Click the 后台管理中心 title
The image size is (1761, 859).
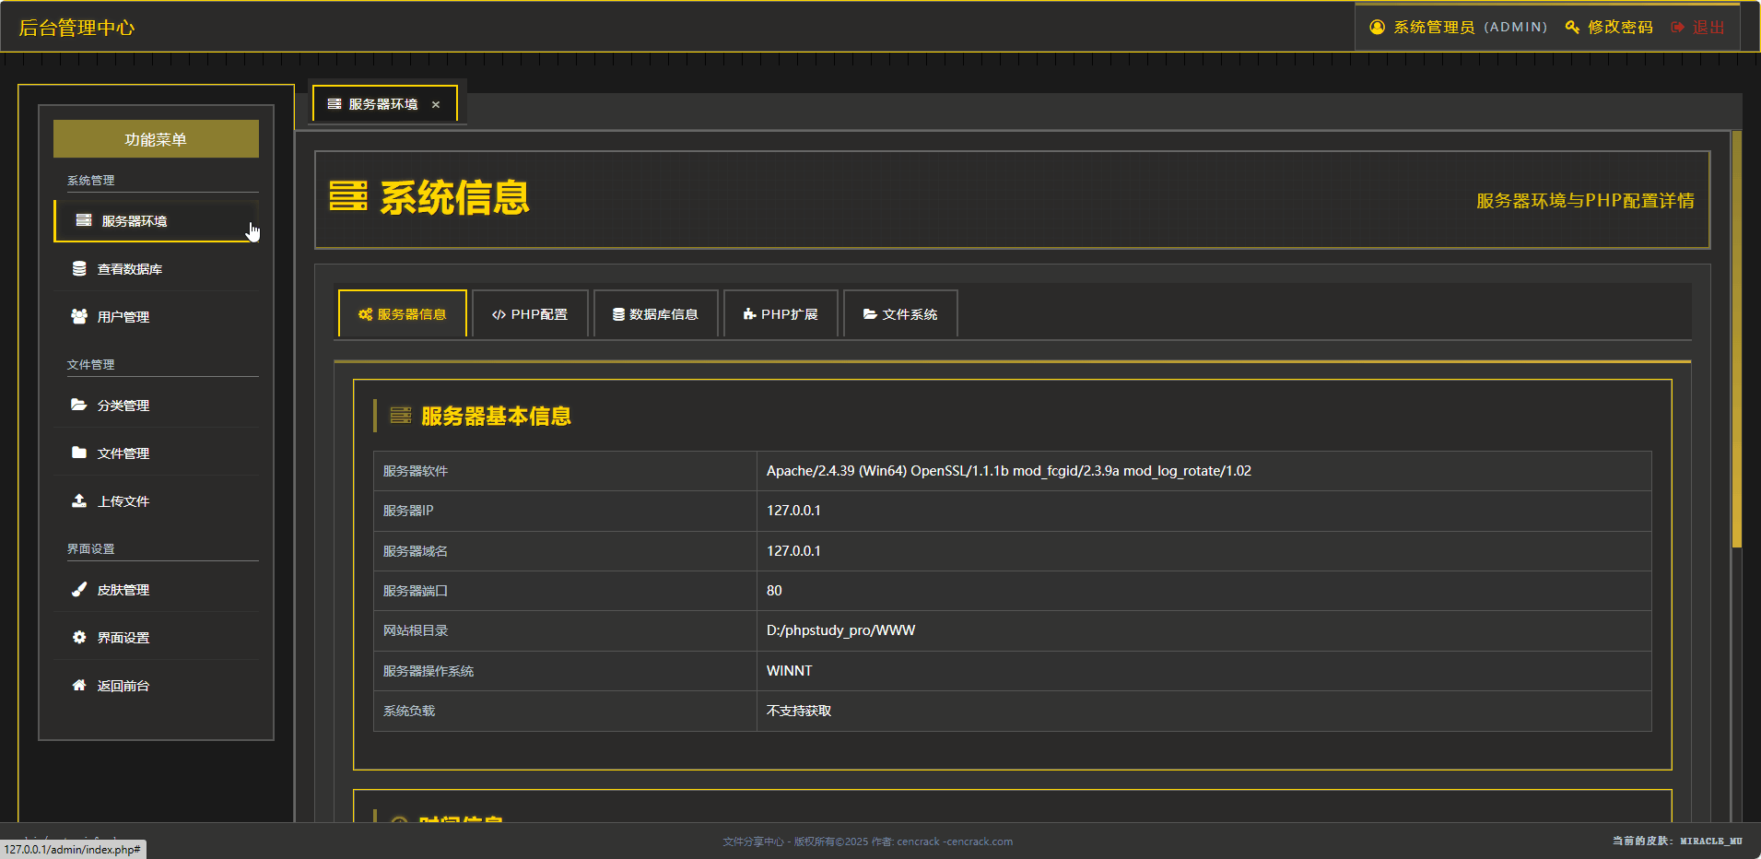pyautogui.click(x=76, y=28)
